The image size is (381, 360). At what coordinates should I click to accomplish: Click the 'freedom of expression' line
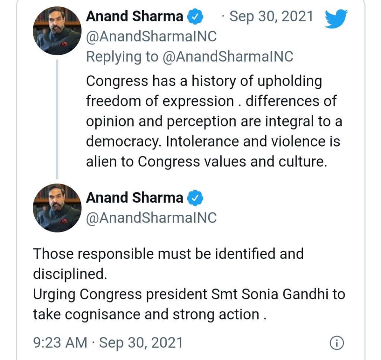pyautogui.click(x=211, y=101)
